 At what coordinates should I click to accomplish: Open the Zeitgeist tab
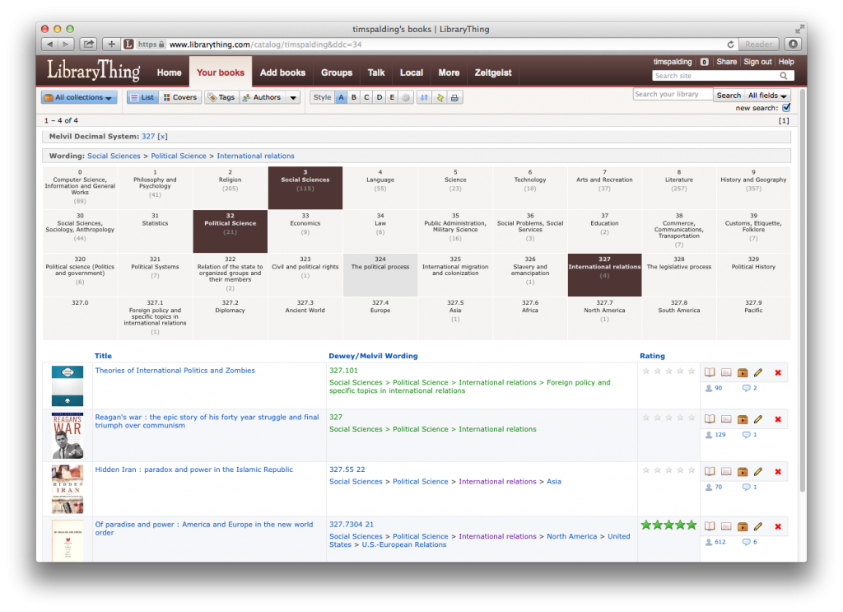point(493,72)
